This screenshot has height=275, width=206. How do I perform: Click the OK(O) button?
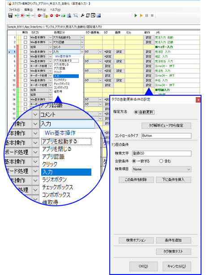[x=143, y=266]
